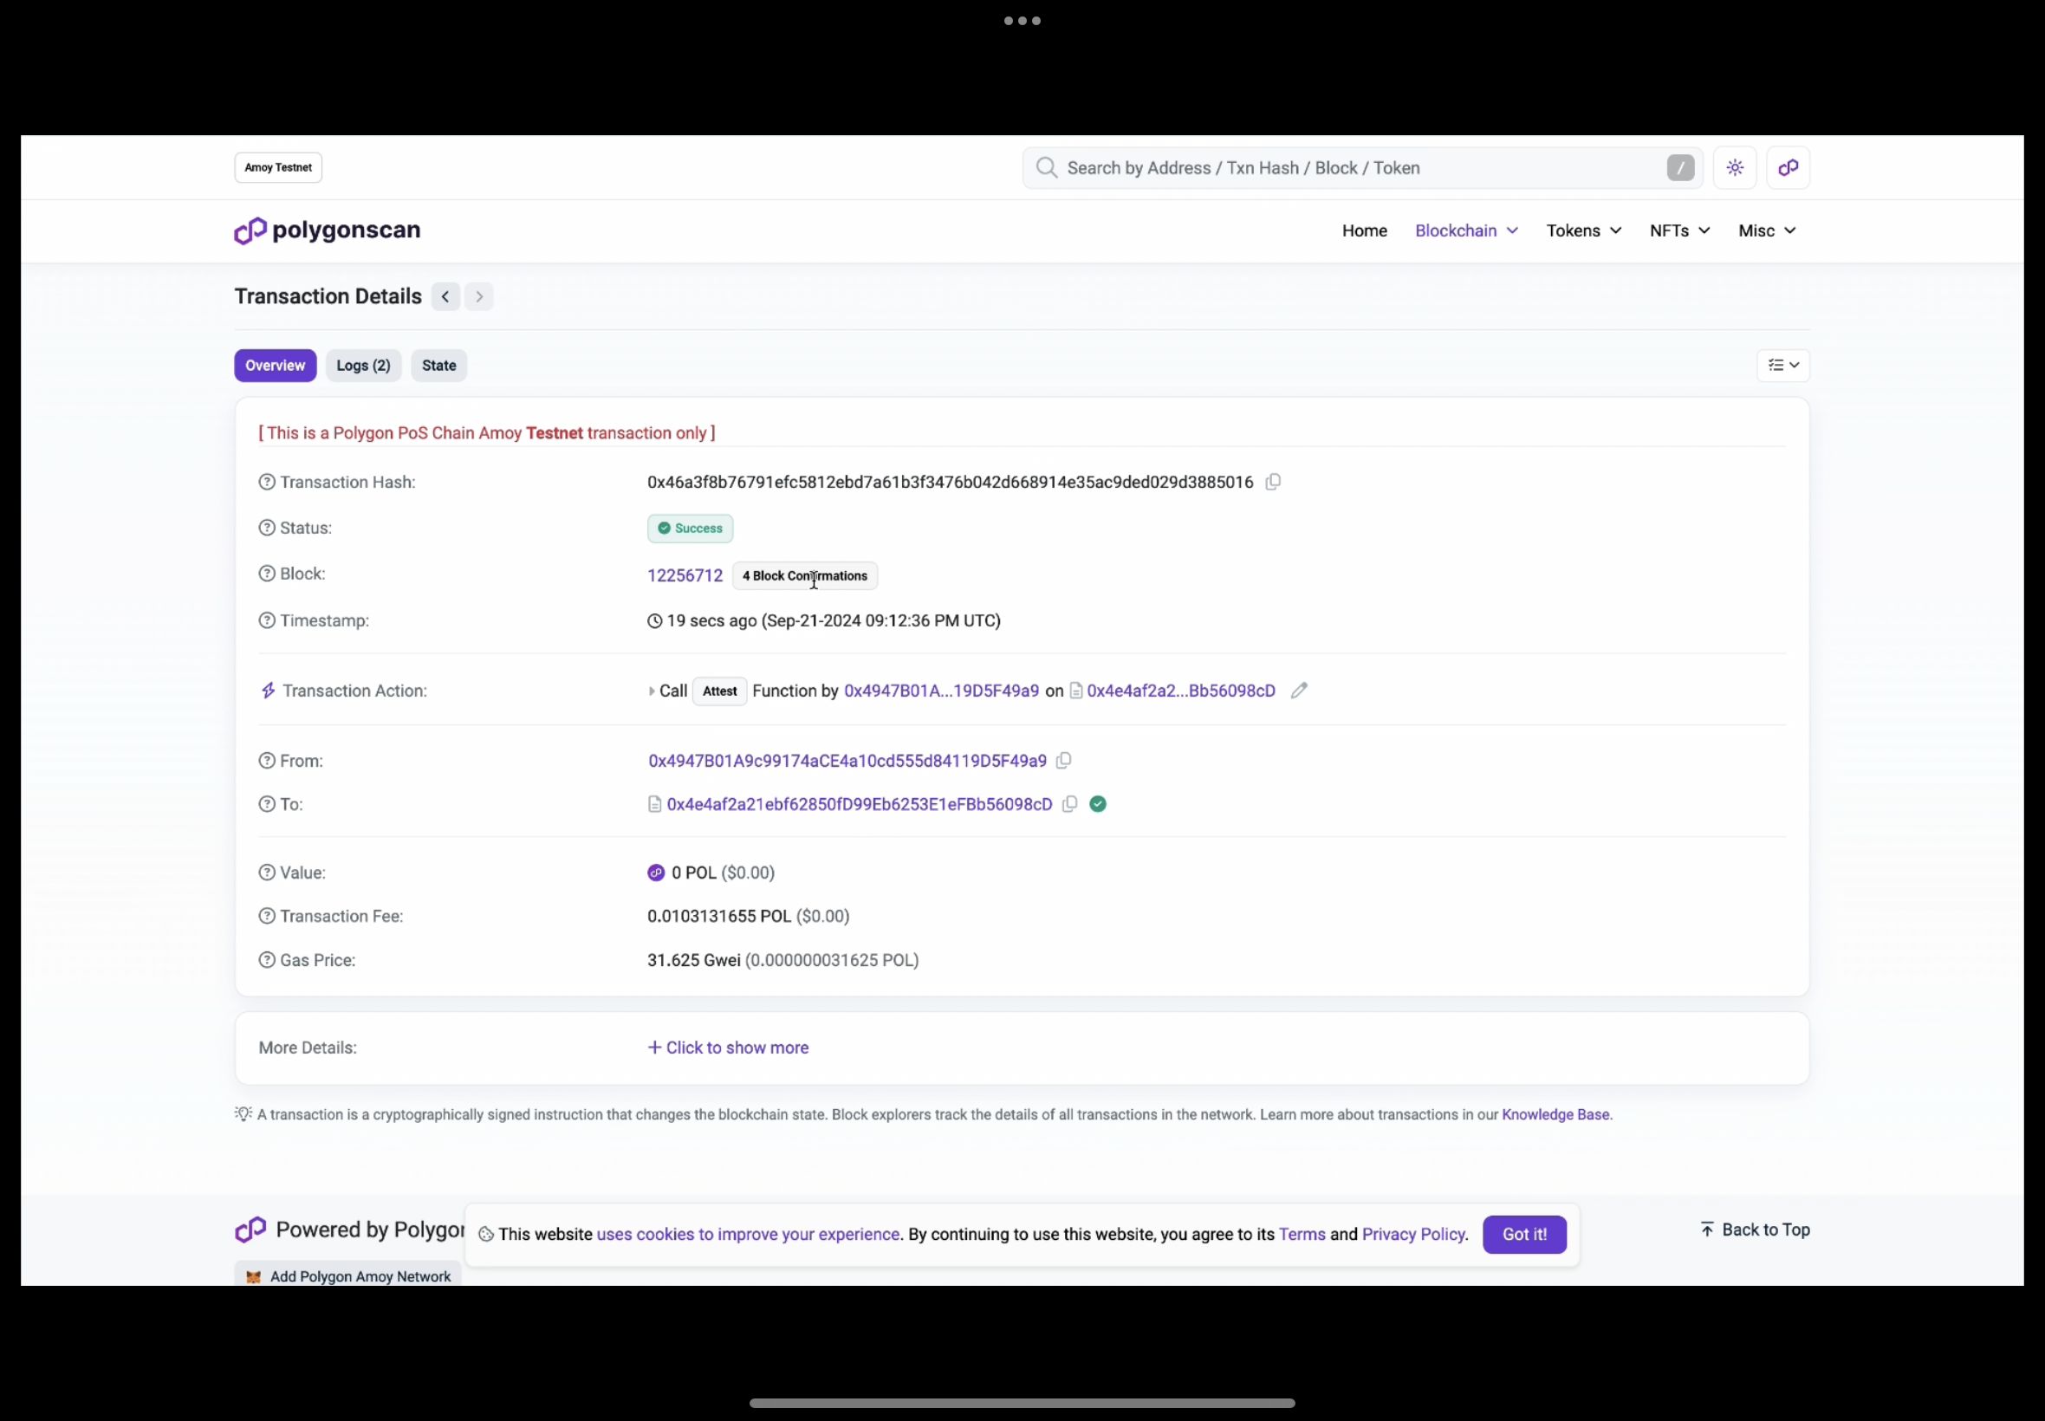Image resolution: width=2045 pixels, height=1421 pixels.
Task: Switch to the Logs (2) tab
Action: (363, 365)
